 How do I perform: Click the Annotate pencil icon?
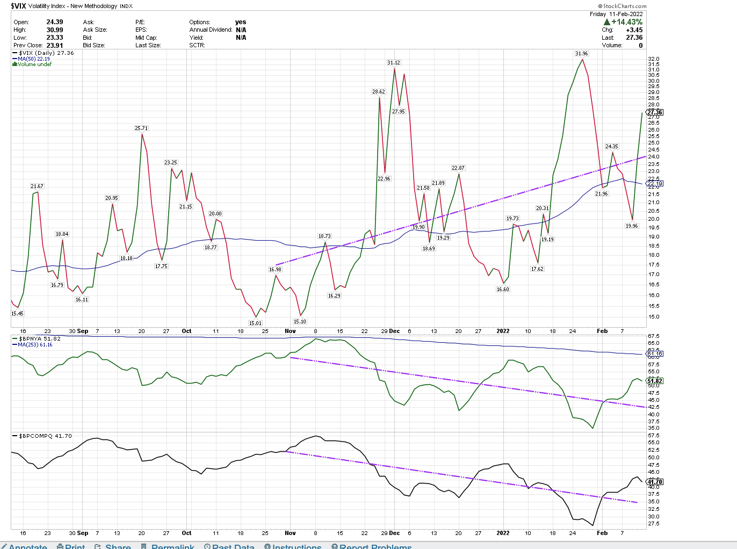tap(4, 546)
